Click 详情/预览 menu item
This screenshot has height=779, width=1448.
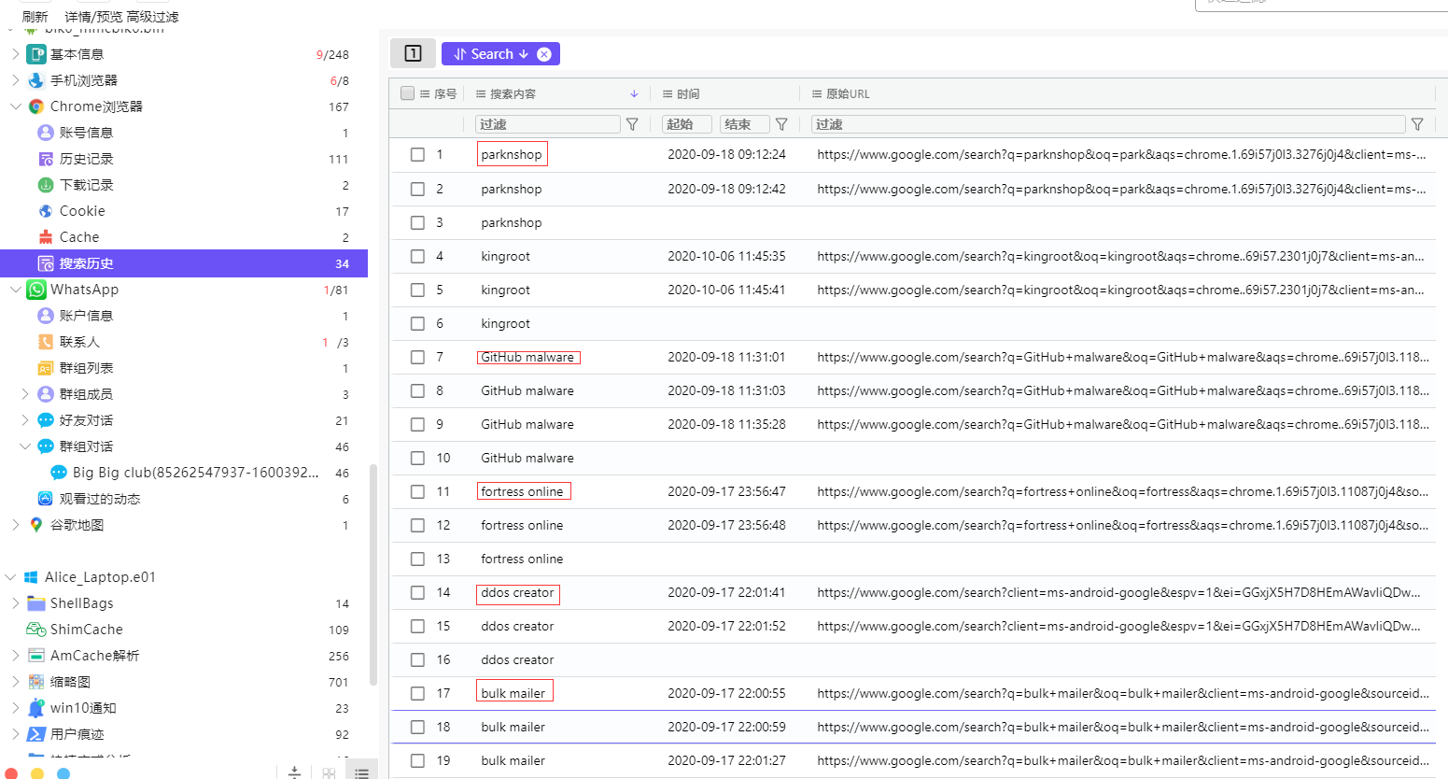[93, 17]
